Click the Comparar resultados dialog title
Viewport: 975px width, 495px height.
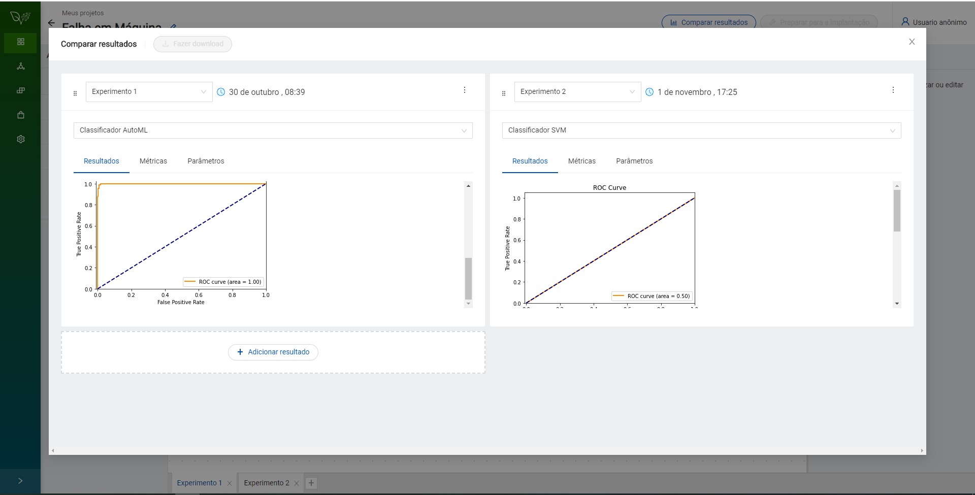tap(99, 44)
